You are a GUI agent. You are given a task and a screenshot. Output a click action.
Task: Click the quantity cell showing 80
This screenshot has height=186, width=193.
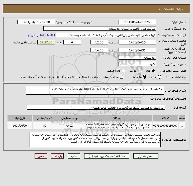point(45,126)
